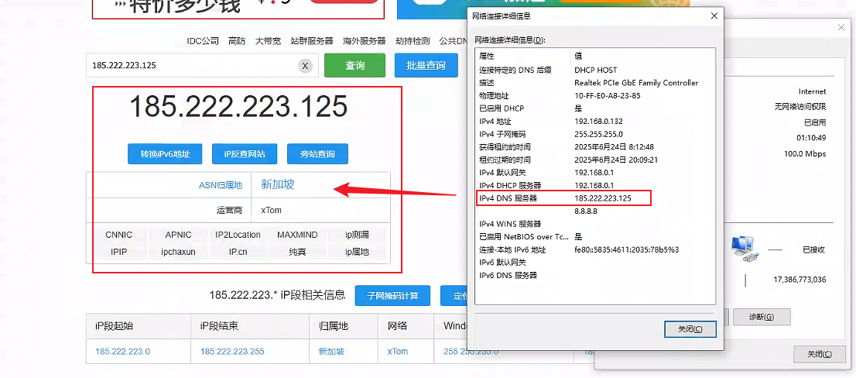Open the 子网掩码计算 tool
The image size is (856, 378).
(392, 296)
